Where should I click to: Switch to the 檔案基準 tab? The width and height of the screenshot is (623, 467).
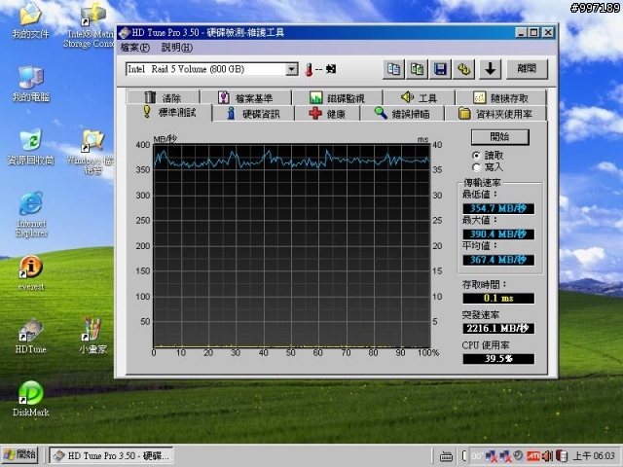click(x=245, y=97)
